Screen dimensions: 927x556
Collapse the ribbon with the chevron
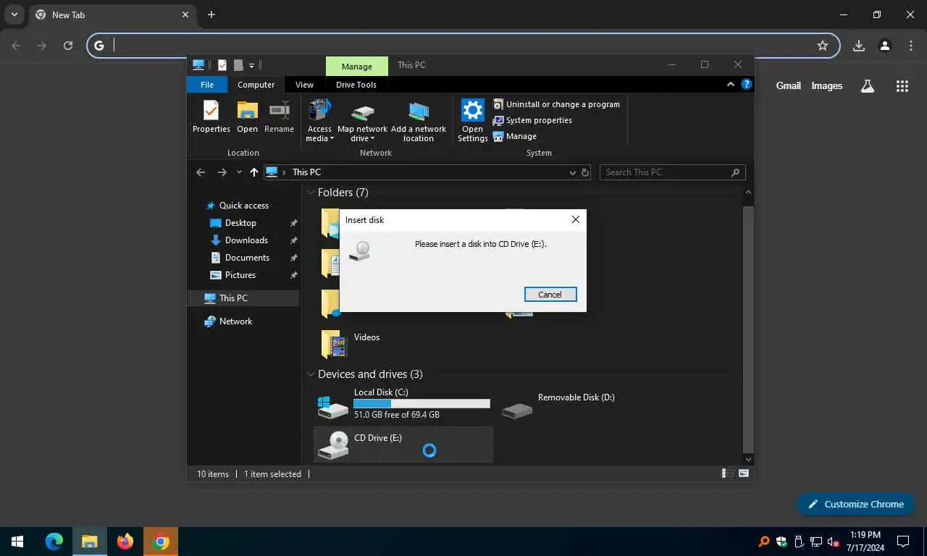[x=731, y=85]
